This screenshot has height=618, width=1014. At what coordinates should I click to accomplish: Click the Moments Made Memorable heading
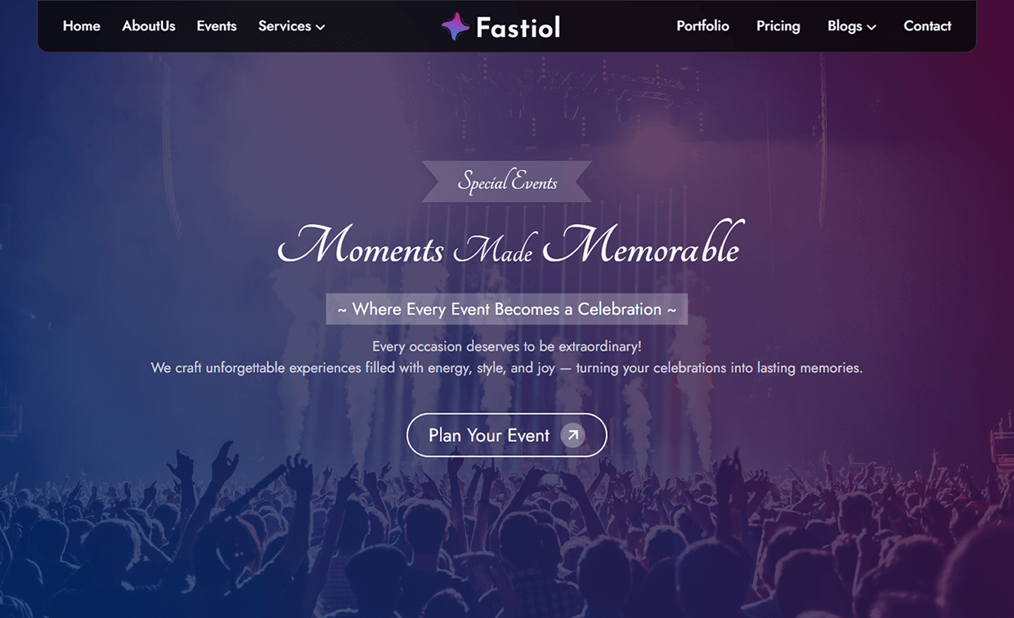coord(506,245)
